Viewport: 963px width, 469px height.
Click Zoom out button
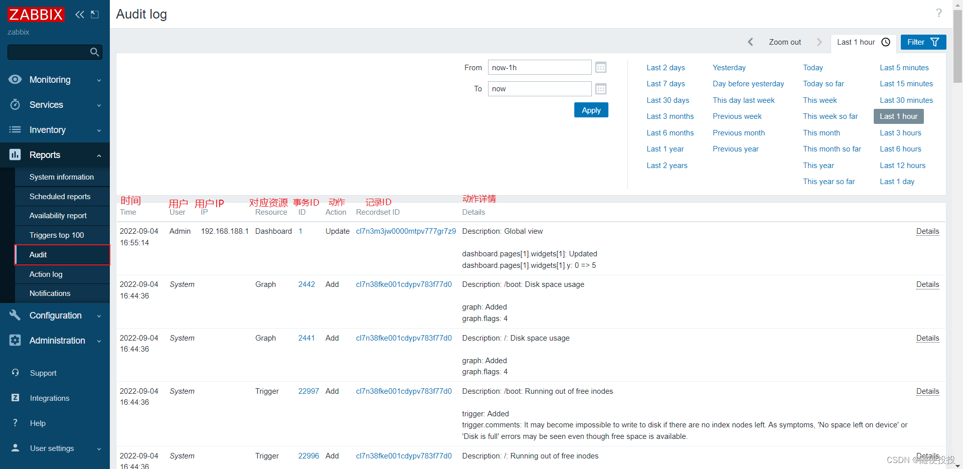click(785, 42)
